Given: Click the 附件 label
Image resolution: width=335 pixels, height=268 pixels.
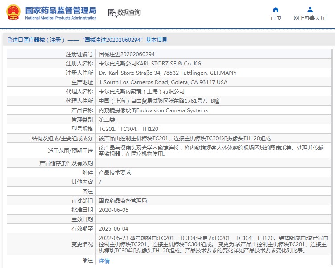Looking at the screenshot, I should tap(87, 173).
